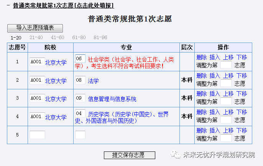
Task: Click 上移 for choice 4 (历史学类)
Action: pos(228,112)
